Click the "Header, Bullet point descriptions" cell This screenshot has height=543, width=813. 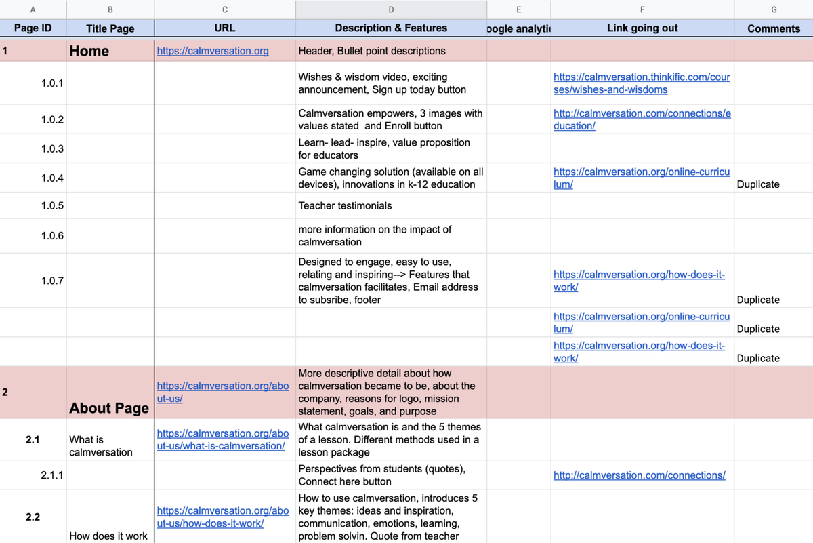click(x=391, y=51)
